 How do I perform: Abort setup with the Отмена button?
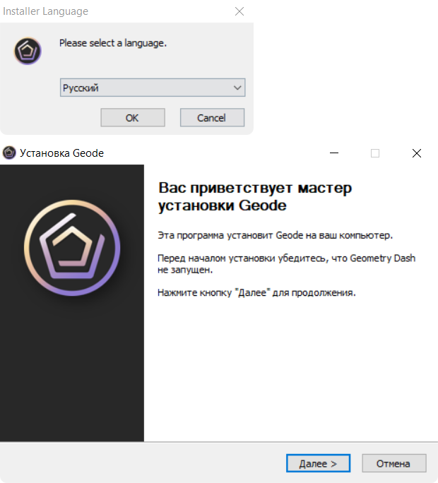point(394,463)
